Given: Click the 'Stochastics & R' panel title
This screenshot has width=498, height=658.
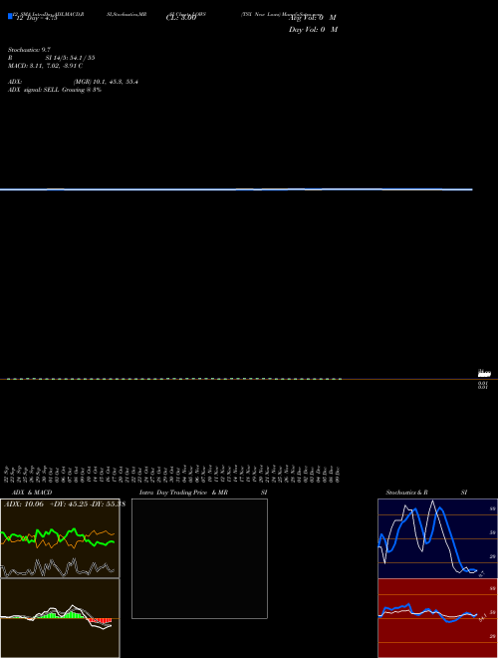Looking at the screenshot, I should click(406, 493).
